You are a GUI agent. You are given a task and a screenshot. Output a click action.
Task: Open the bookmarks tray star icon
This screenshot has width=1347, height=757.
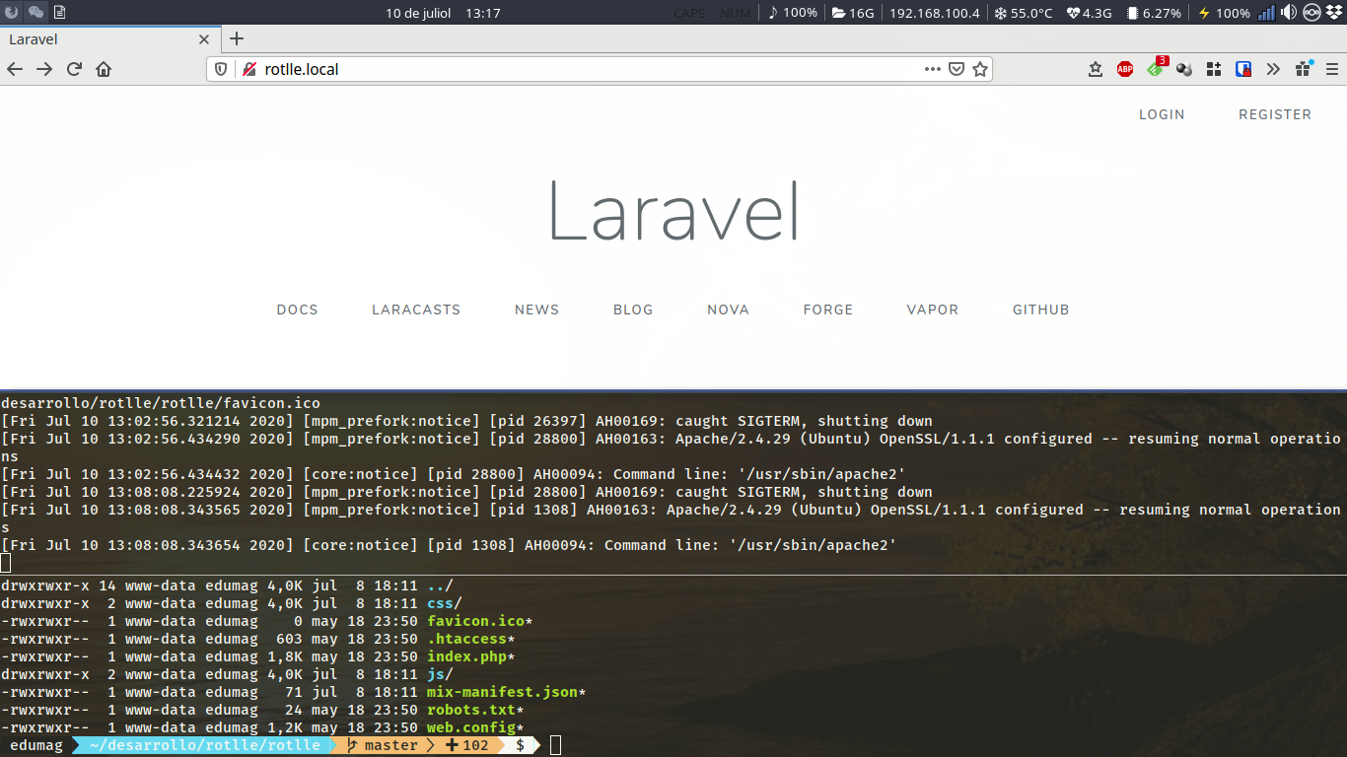[x=1096, y=69]
